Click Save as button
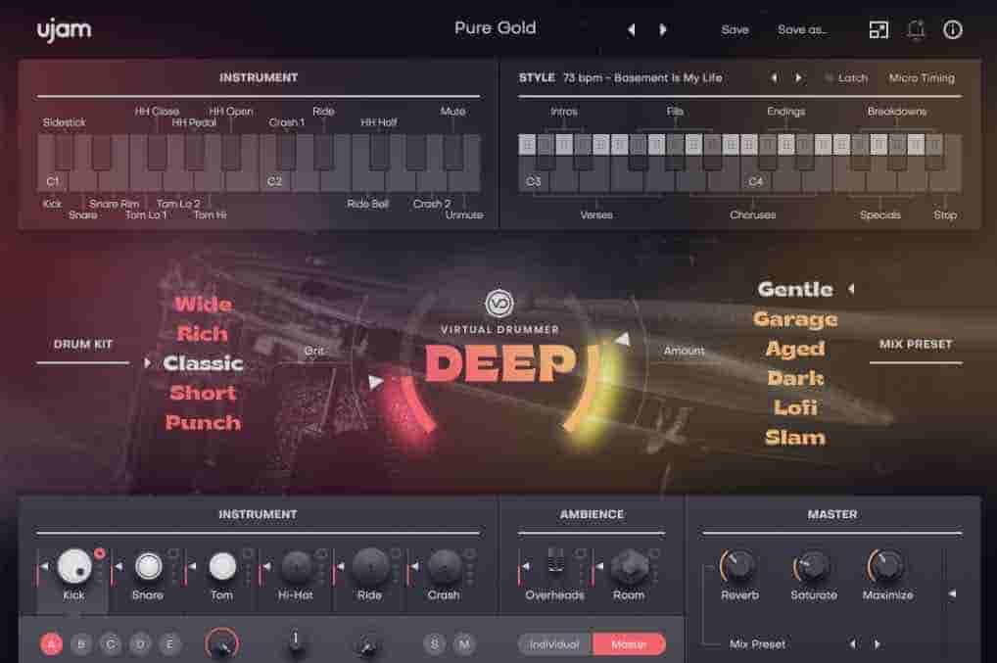The height and width of the screenshot is (663, 997). (802, 30)
